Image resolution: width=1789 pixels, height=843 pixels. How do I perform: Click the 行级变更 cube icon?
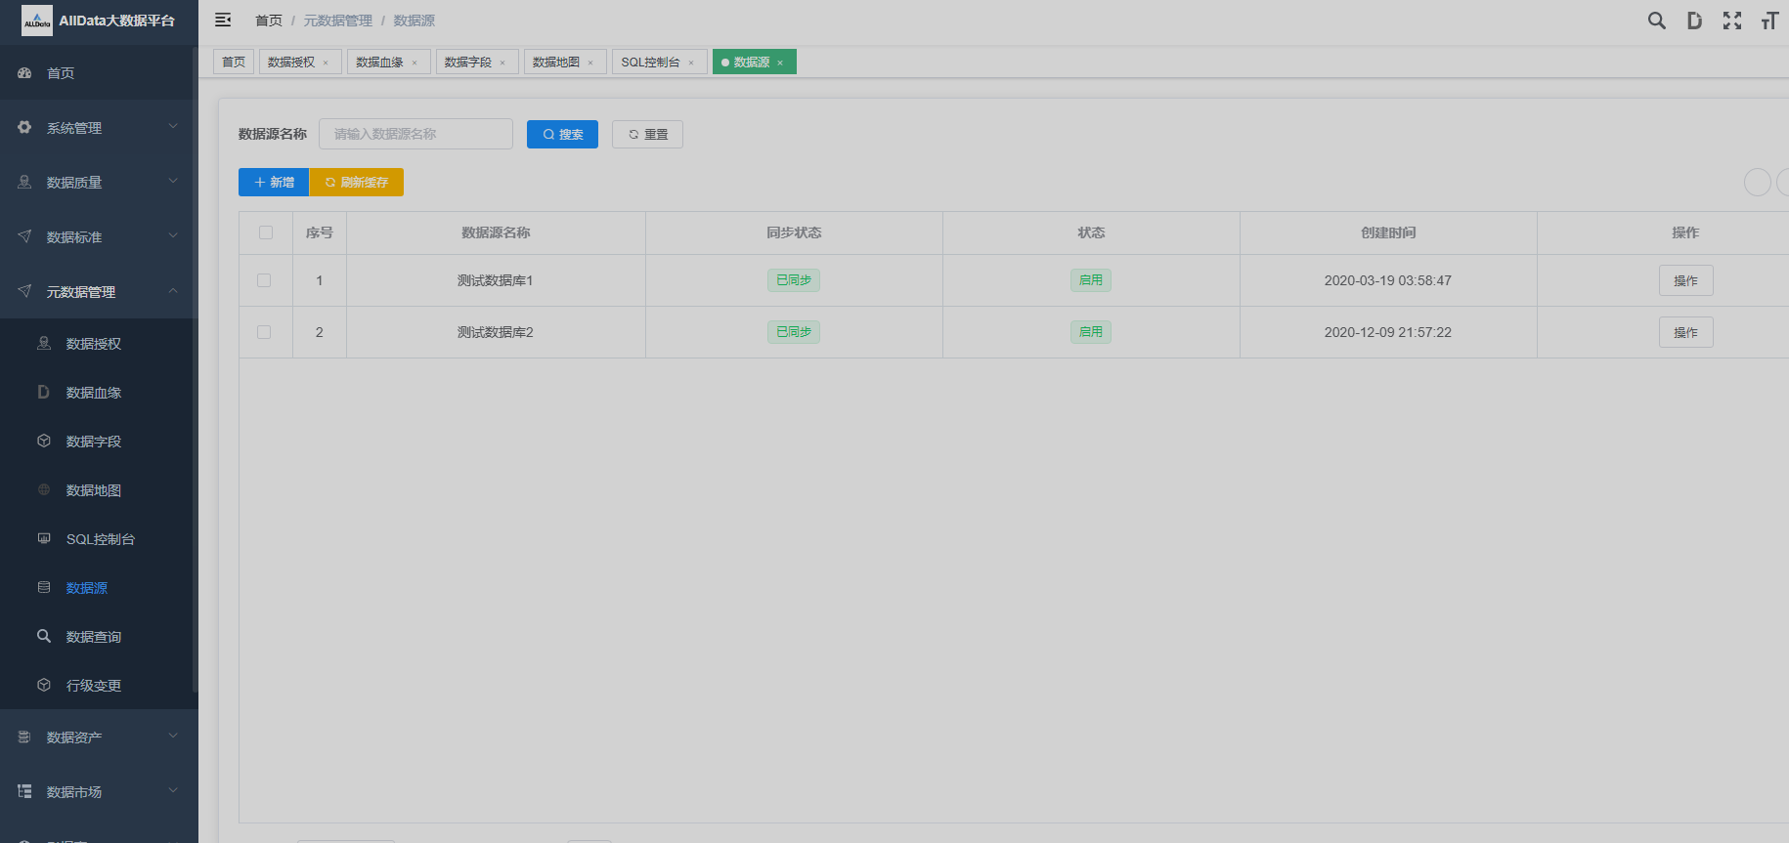tap(44, 686)
